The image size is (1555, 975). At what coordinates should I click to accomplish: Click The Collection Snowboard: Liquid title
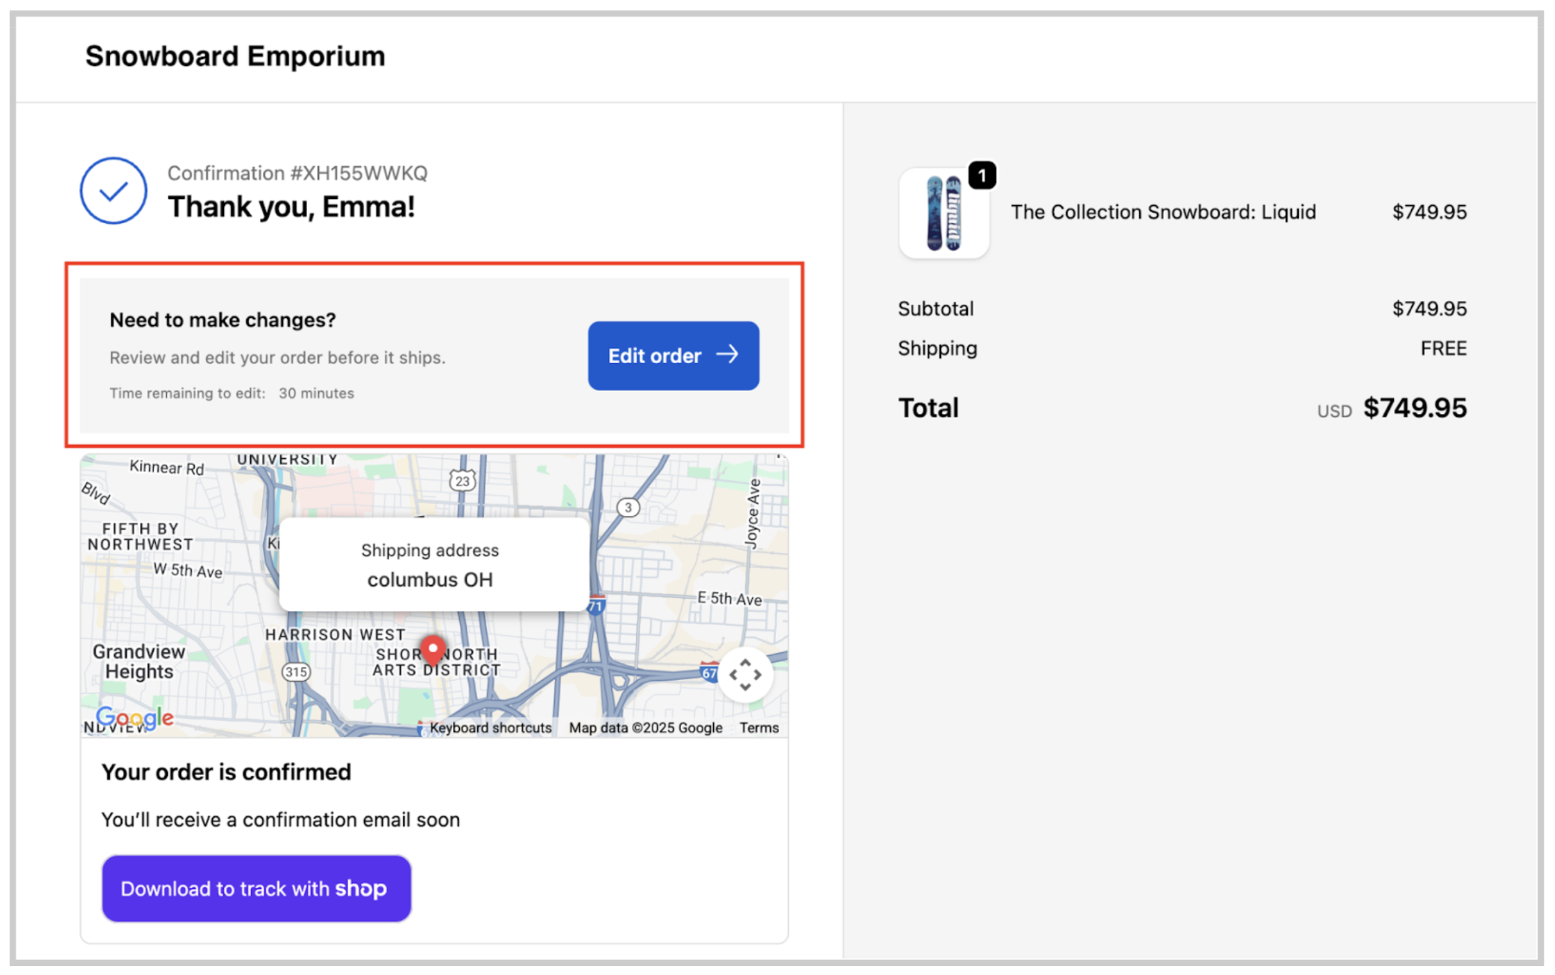(1163, 212)
